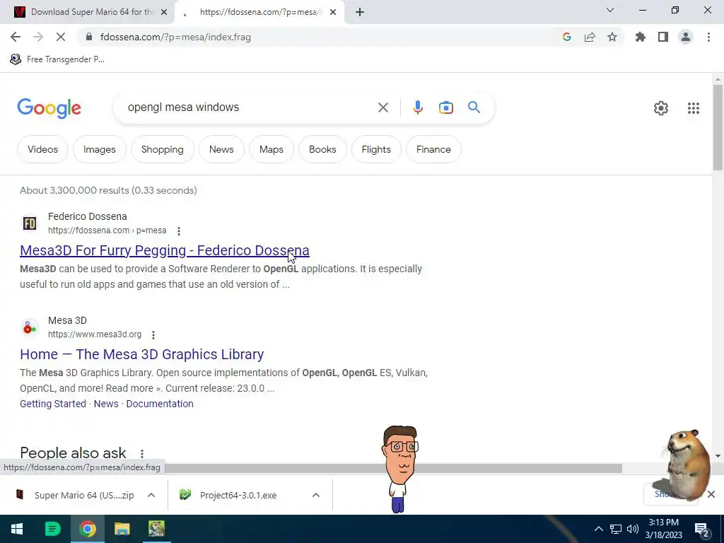The image size is (724, 543).
Task: Open the volume control in tray
Action: (x=633, y=529)
